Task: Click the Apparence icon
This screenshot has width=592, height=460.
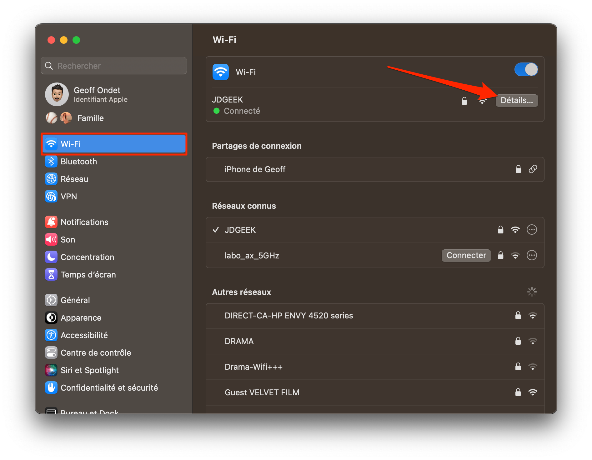Action: tap(51, 317)
